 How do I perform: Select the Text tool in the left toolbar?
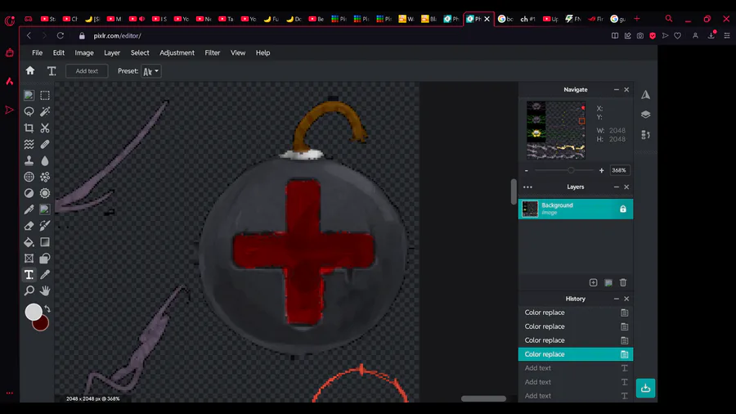(x=29, y=275)
